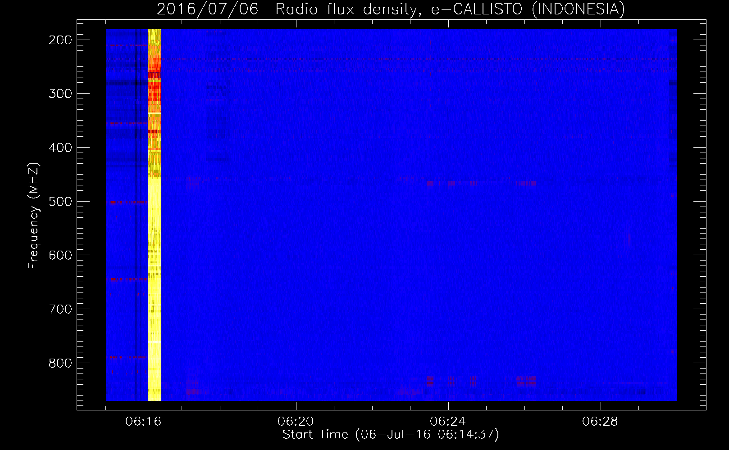This screenshot has width=729, height=450.
Task: Click the 300 frequency tick label
Action: 60,94
